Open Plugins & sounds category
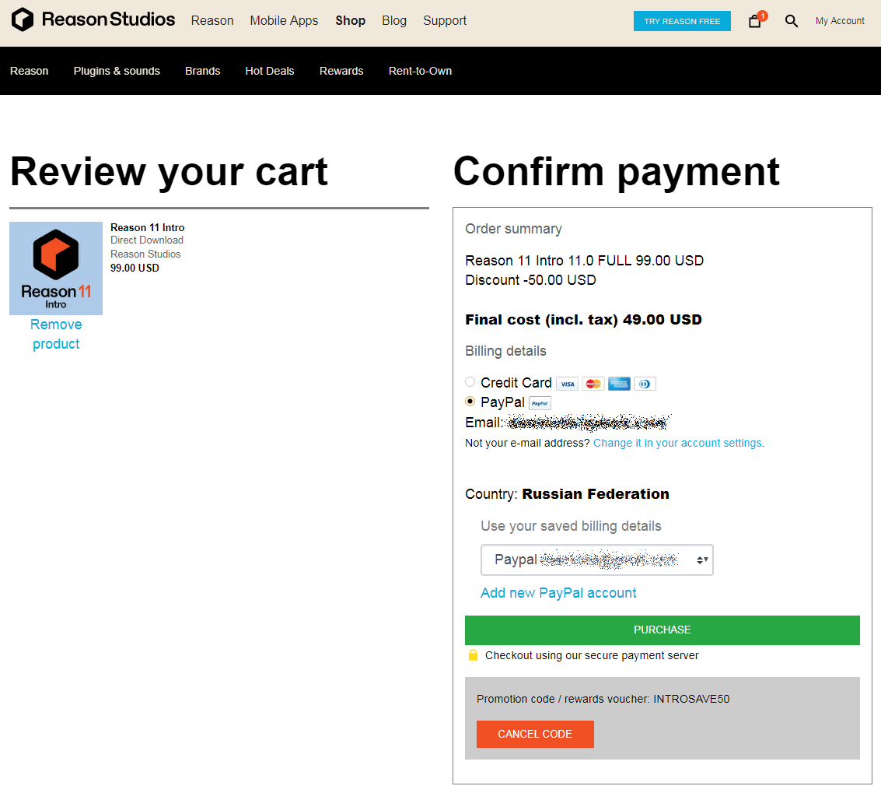The width and height of the screenshot is (881, 793). 117,71
